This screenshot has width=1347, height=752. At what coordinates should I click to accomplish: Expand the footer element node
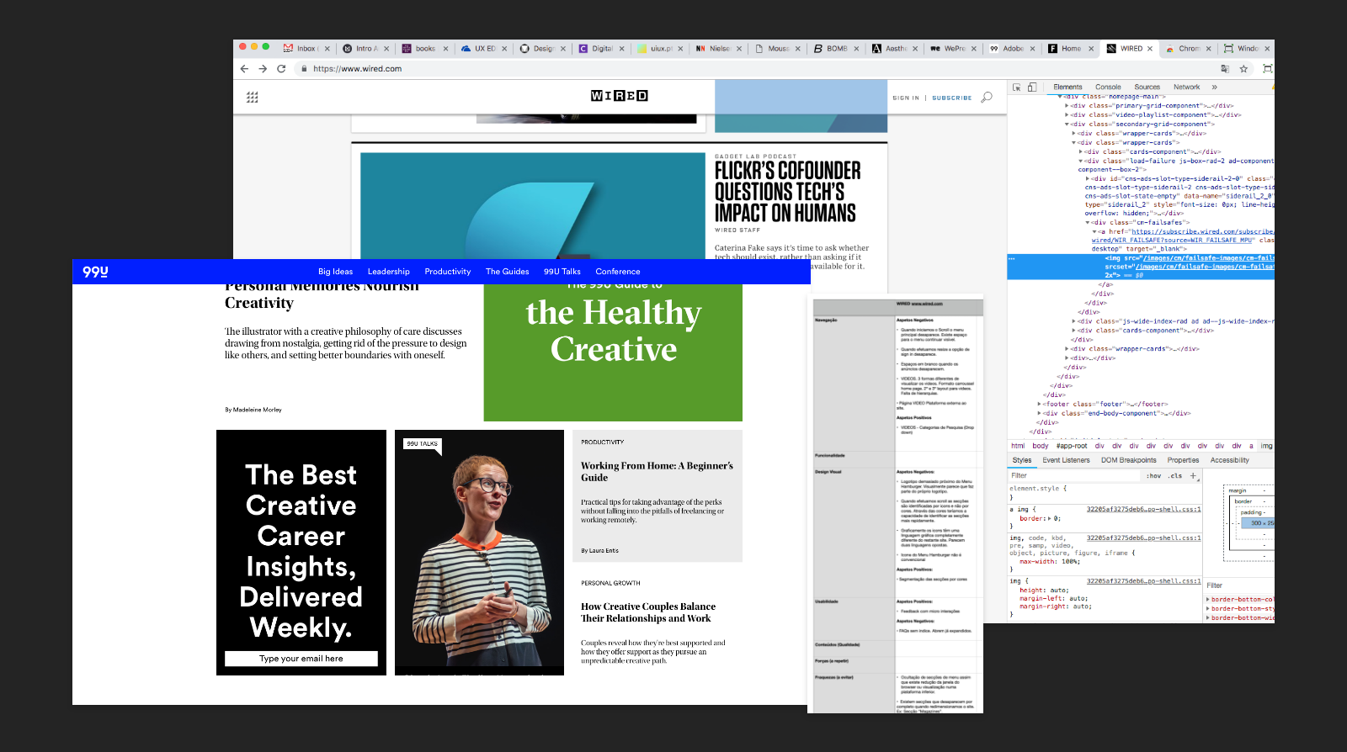pyautogui.click(x=1040, y=404)
